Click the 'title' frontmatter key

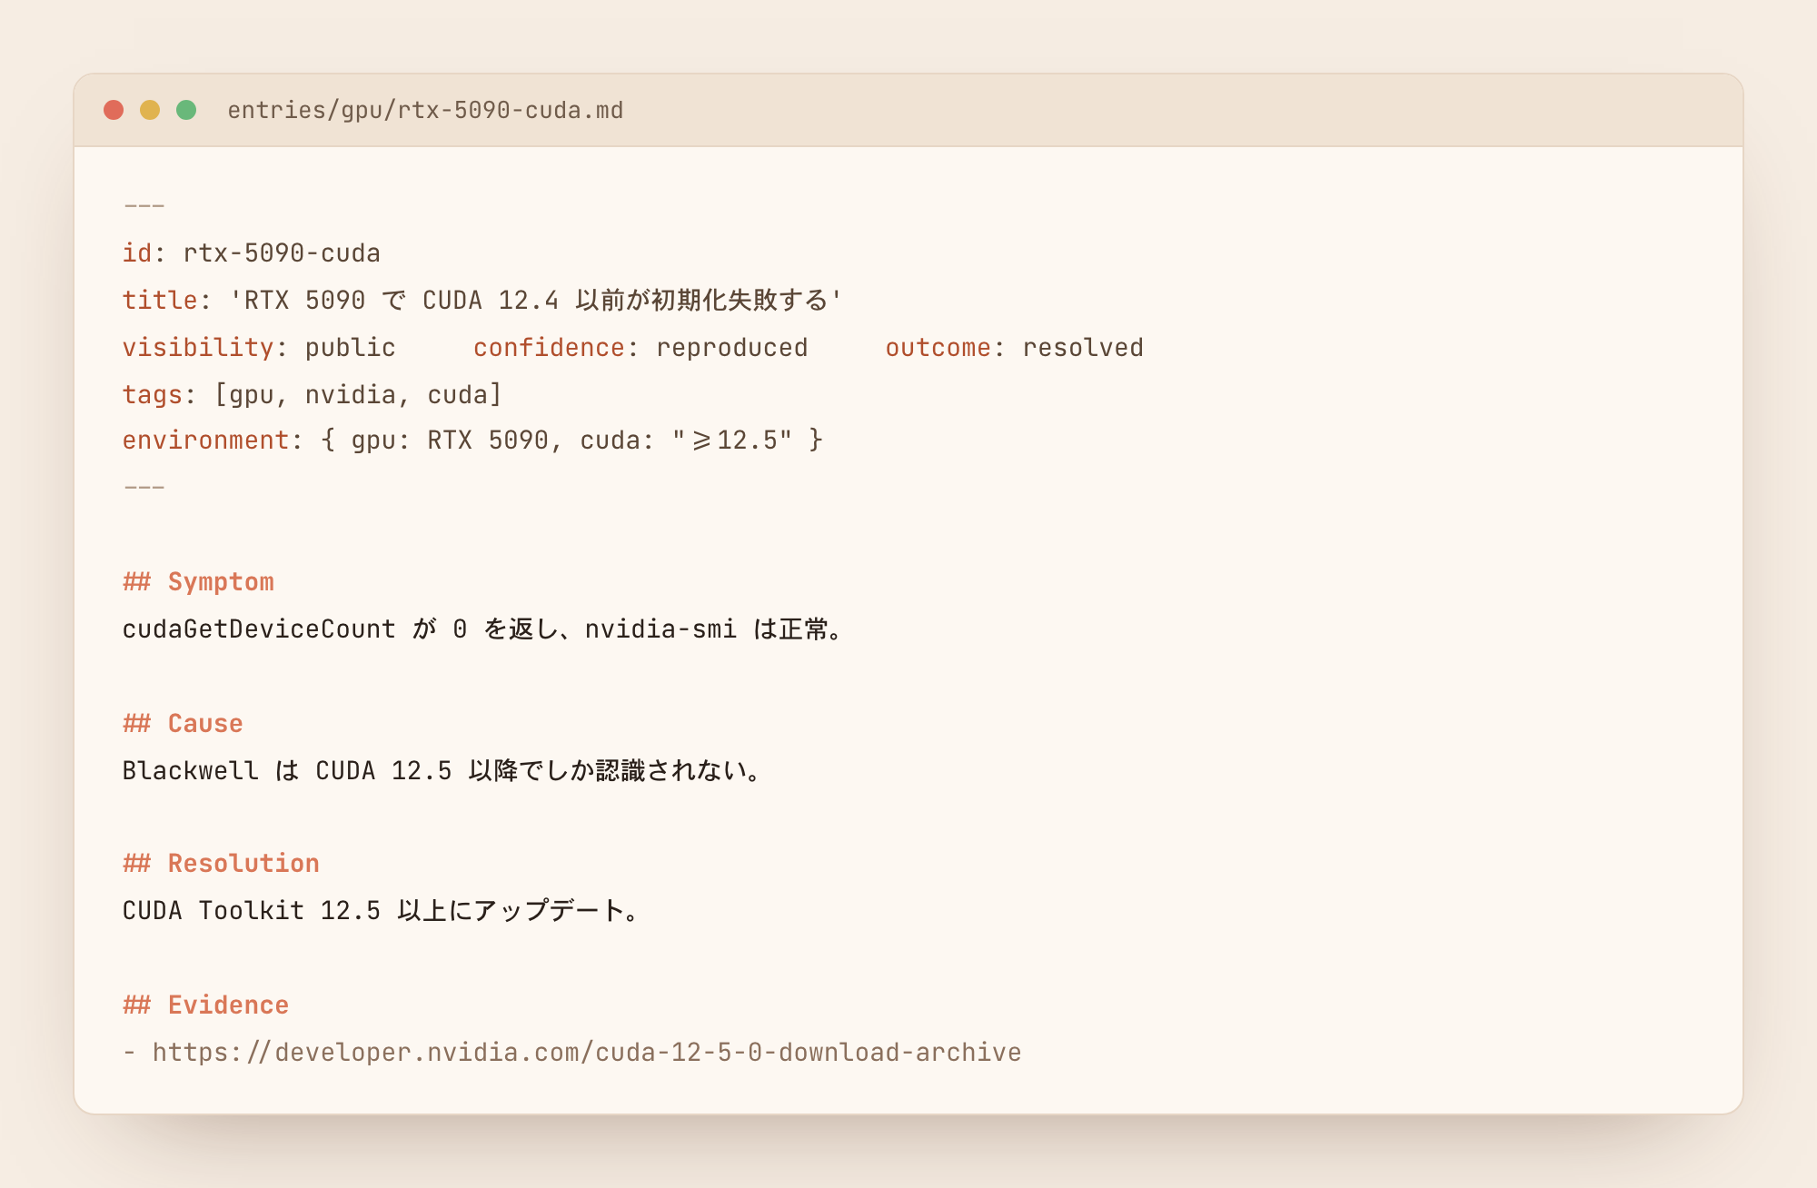160,300
